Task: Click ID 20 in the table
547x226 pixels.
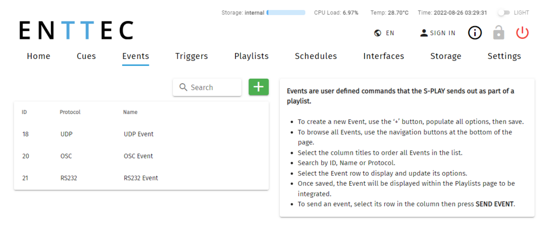Action: pos(26,156)
